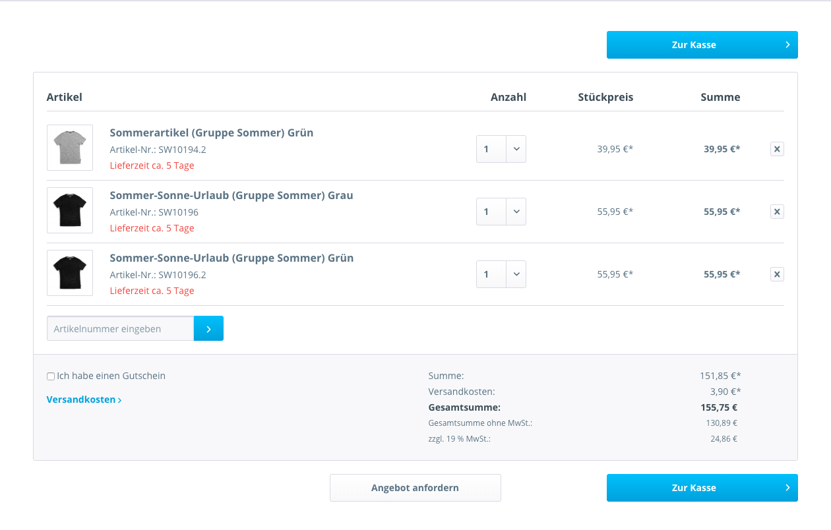Viewport: 831px width, 530px height.
Task: Proceed with top Zur Kasse button
Action: pyautogui.click(x=694, y=45)
